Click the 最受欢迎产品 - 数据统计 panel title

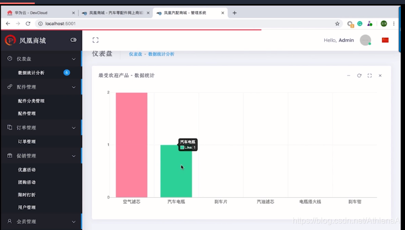(127, 75)
